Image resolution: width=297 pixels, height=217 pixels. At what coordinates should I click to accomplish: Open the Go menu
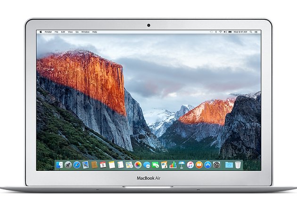click(77, 32)
